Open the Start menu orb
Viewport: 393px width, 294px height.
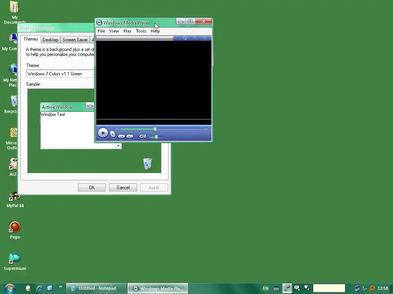tap(10, 289)
